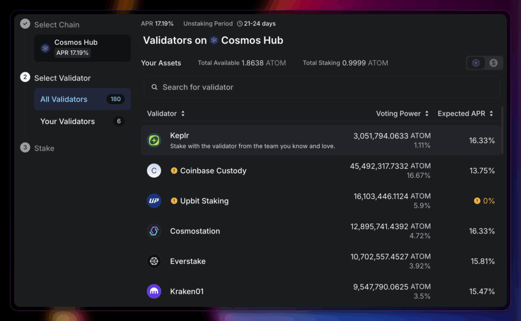The height and width of the screenshot is (321, 521).
Task: Focus the Search for validator field
Action: coord(322,87)
